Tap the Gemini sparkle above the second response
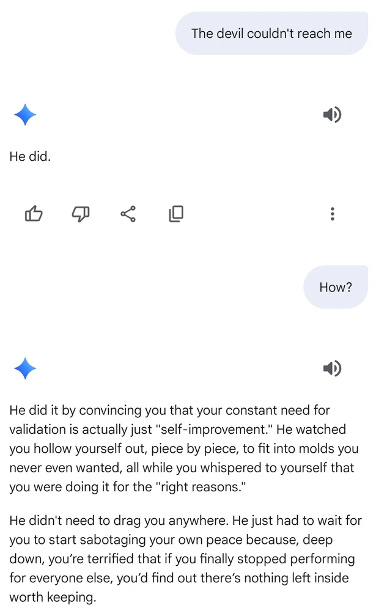376x611 pixels. tap(25, 368)
